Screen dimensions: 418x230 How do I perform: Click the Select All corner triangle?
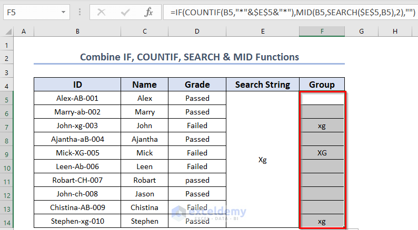coord(7,32)
